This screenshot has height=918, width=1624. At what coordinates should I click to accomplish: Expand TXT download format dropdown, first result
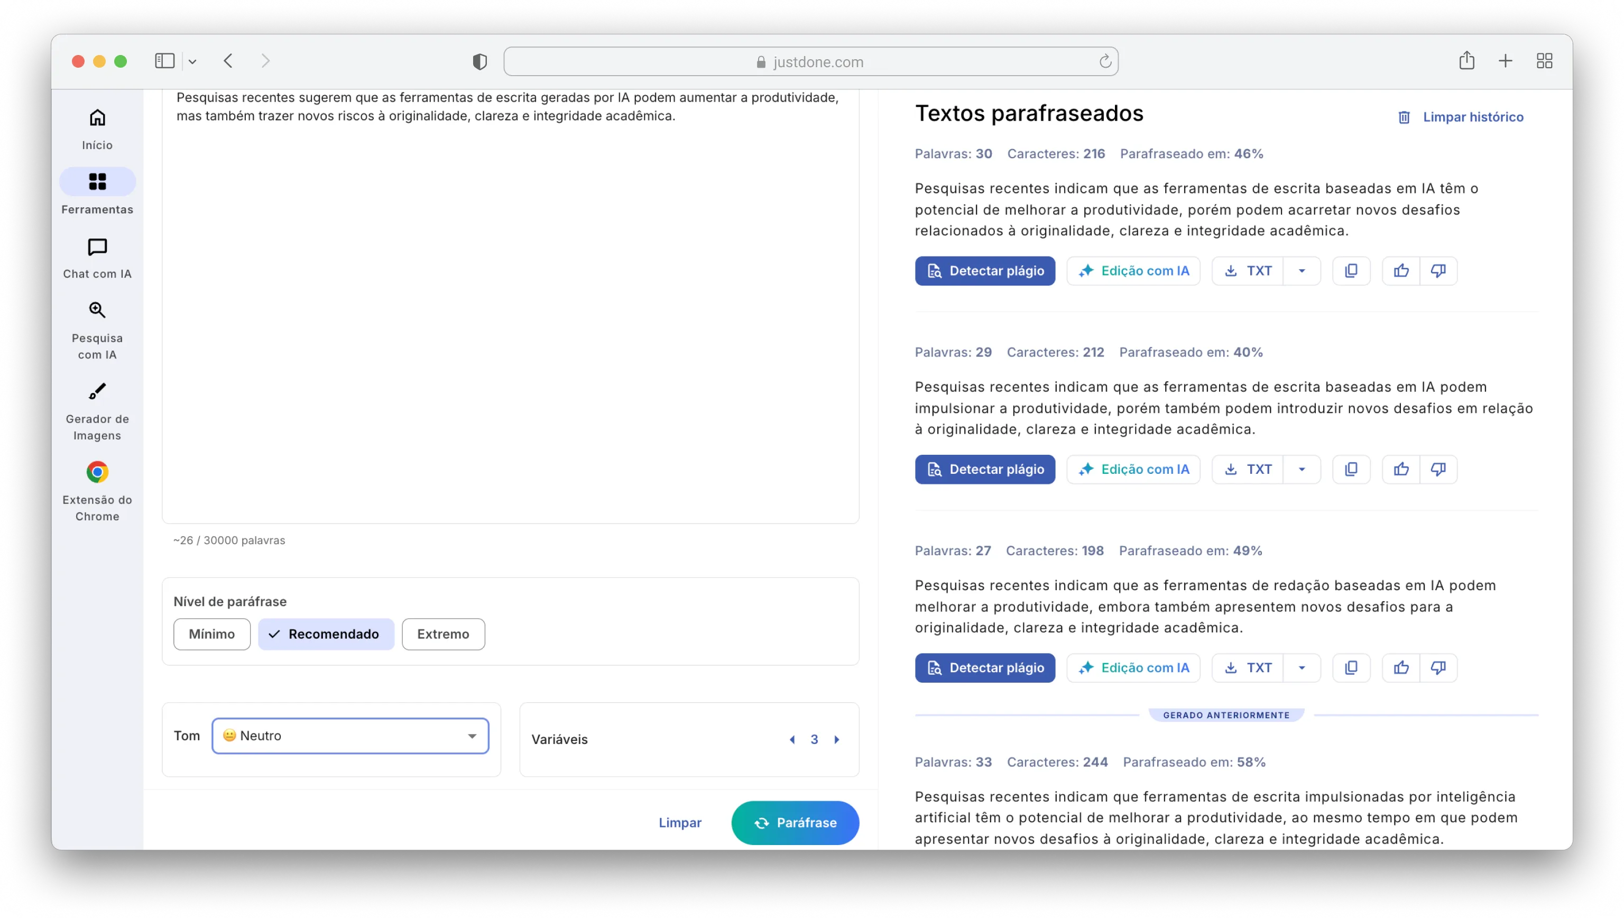[1301, 271]
